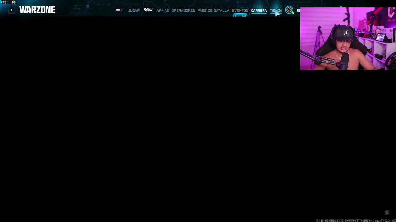Open the EVENTOS tab
This screenshot has width=396, height=222.
[240, 10]
